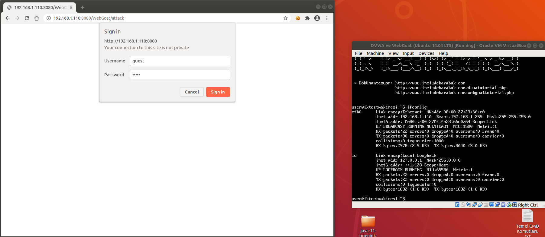This screenshot has height=237, width=545.
Task: Click the terminal prompt in the VM
Action: click(378, 199)
